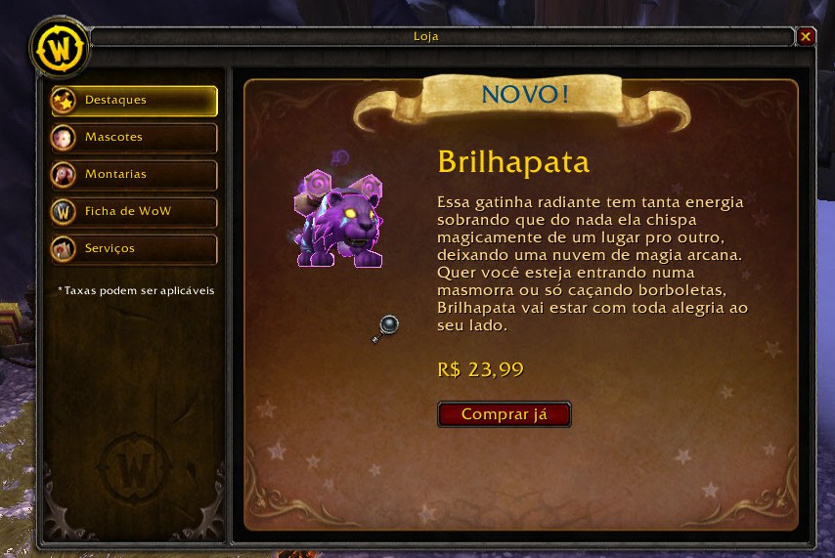835x558 pixels.
Task: Click the golden WoW logo emblem
Action: (60, 49)
